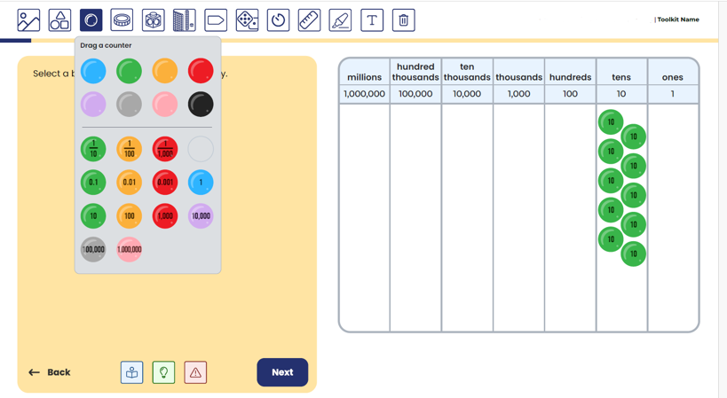Select the text tool
The height and width of the screenshot is (398, 727).
372,20
